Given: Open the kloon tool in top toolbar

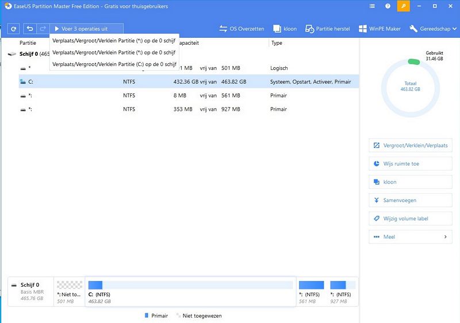Looking at the screenshot, I should pos(285,29).
